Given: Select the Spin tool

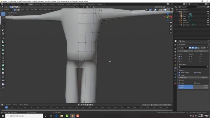Looking at the screenshot, I should (3, 69).
